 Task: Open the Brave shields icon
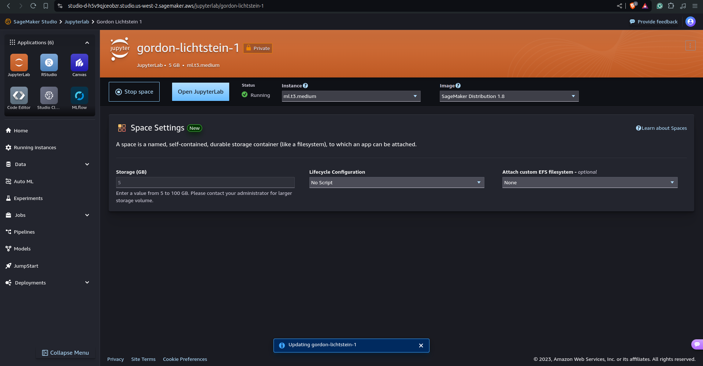[x=633, y=5]
